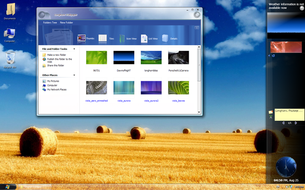Select the vista_aero_enmeshed thumbnail
This screenshot has height=190, width=305.
click(x=96, y=87)
